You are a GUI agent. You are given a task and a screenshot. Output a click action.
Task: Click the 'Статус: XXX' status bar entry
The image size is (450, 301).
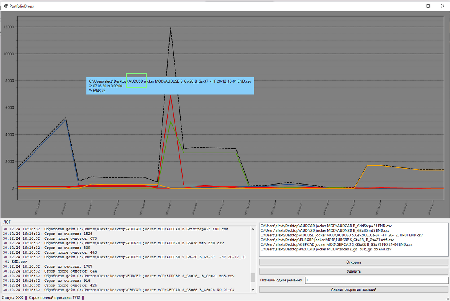point(12,297)
